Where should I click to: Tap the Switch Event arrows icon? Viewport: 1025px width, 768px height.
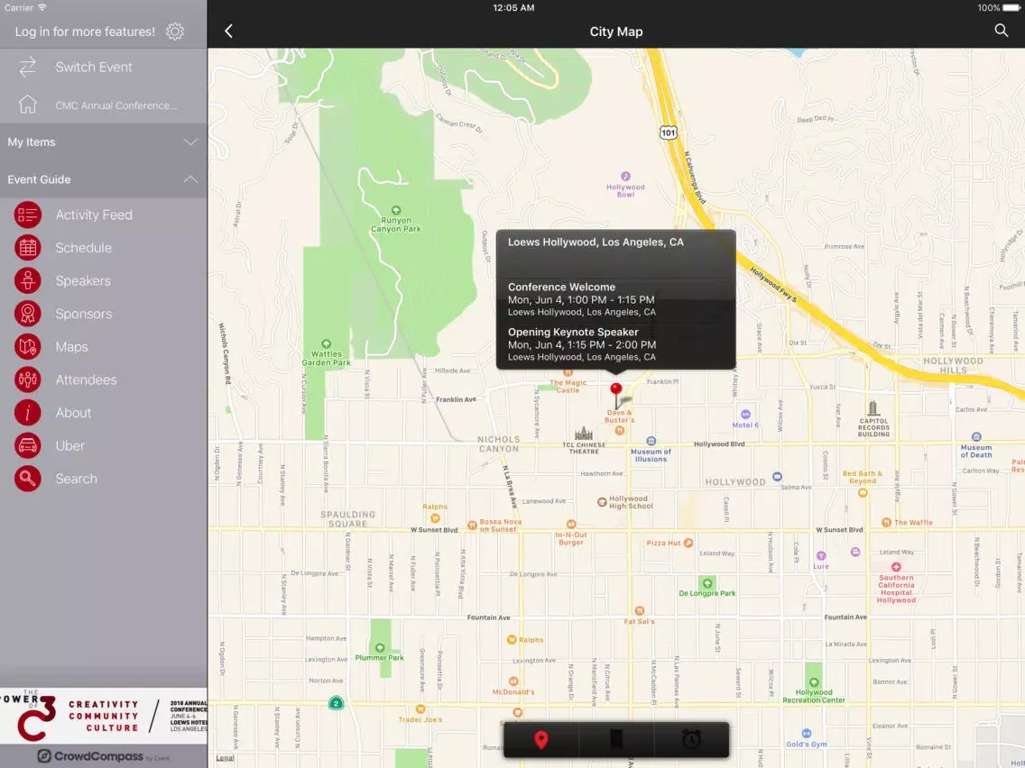point(27,67)
